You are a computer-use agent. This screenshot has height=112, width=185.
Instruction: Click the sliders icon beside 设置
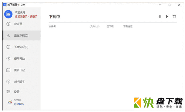(8, 92)
